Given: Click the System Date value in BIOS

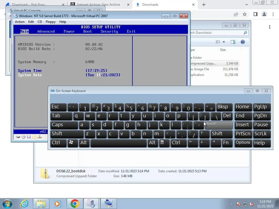Looking at the screenshot, I should 103,75.
